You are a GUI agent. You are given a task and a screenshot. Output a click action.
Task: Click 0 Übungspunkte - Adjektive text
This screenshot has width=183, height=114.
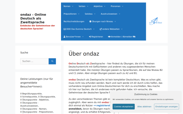click(x=35, y=100)
